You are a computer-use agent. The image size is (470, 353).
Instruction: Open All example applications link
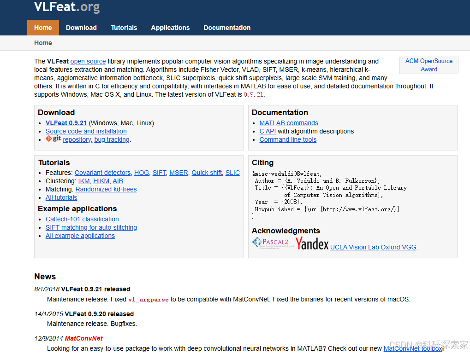[x=80, y=236]
